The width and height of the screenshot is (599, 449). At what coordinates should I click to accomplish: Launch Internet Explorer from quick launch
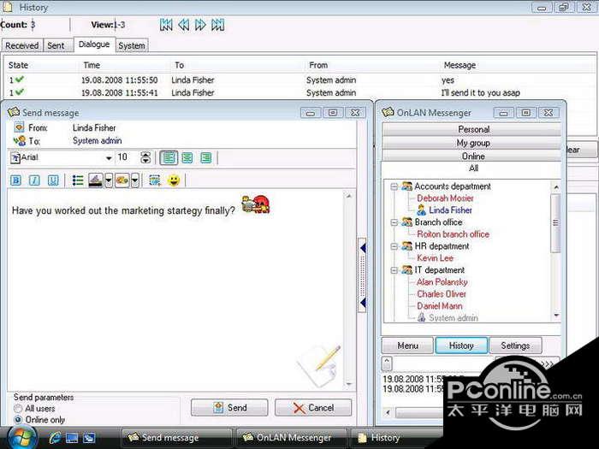pos(55,438)
